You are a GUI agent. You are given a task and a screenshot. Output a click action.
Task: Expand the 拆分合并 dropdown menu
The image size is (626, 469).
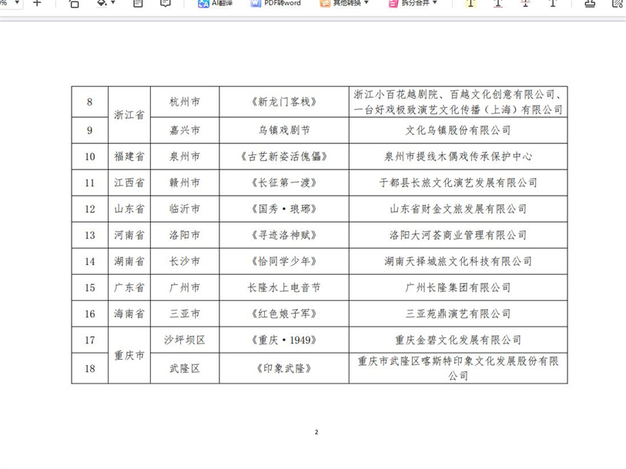coord(413,3)
